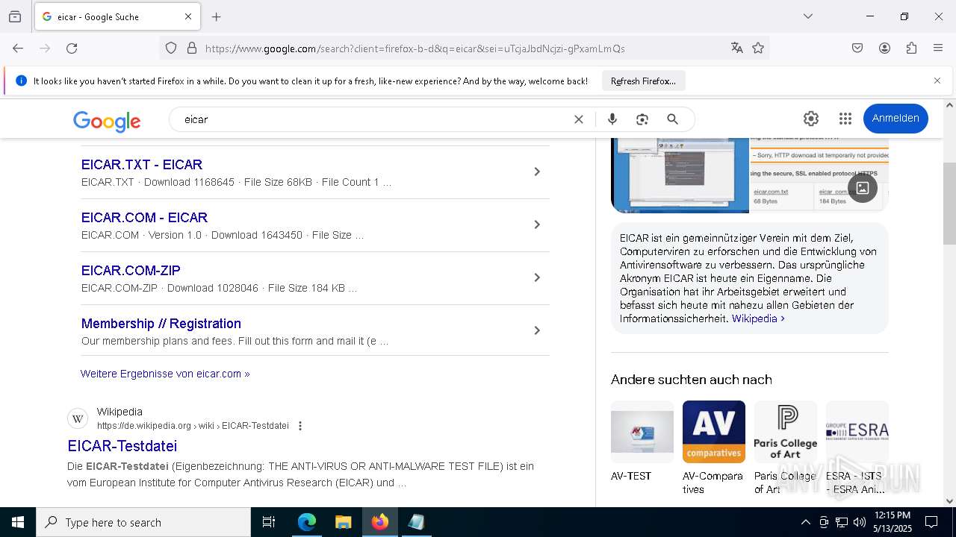956x537 pixels.
Task: Click the Anmelden sign-in button
Action: [896, 119]
